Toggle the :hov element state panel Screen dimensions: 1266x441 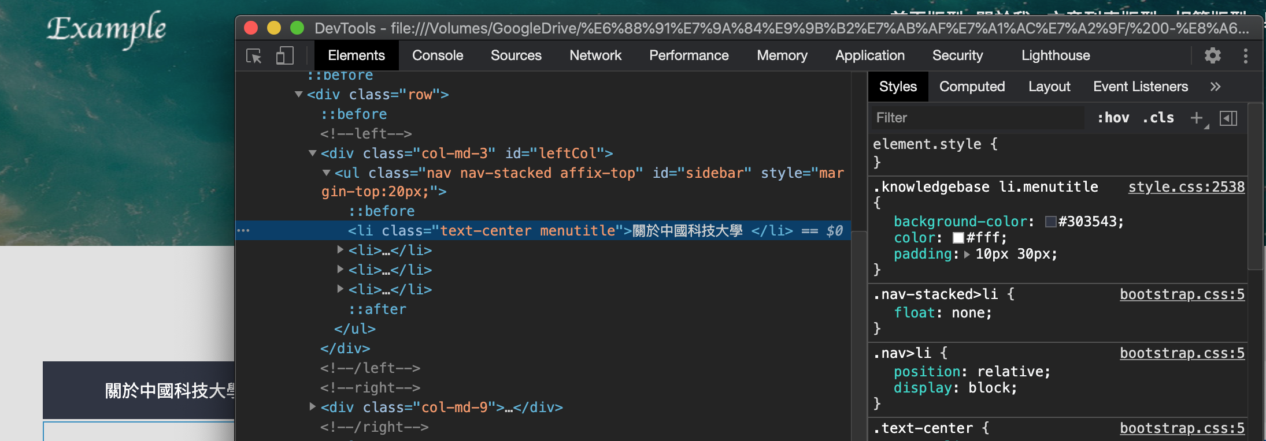pyautogui.click(x=1113, y=118)
